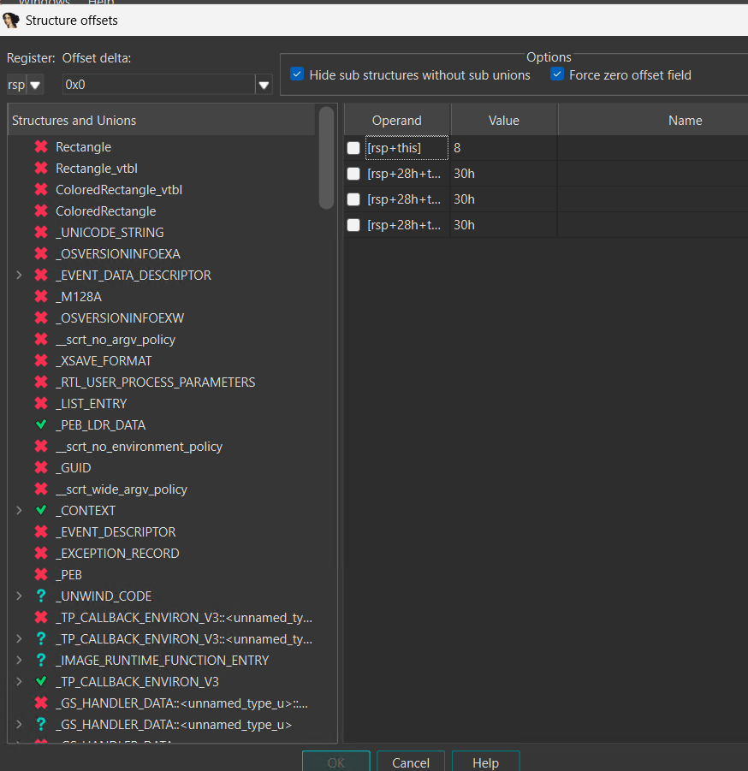
Task: Open the Offset delta dropdown
Action: pos(263,85)
